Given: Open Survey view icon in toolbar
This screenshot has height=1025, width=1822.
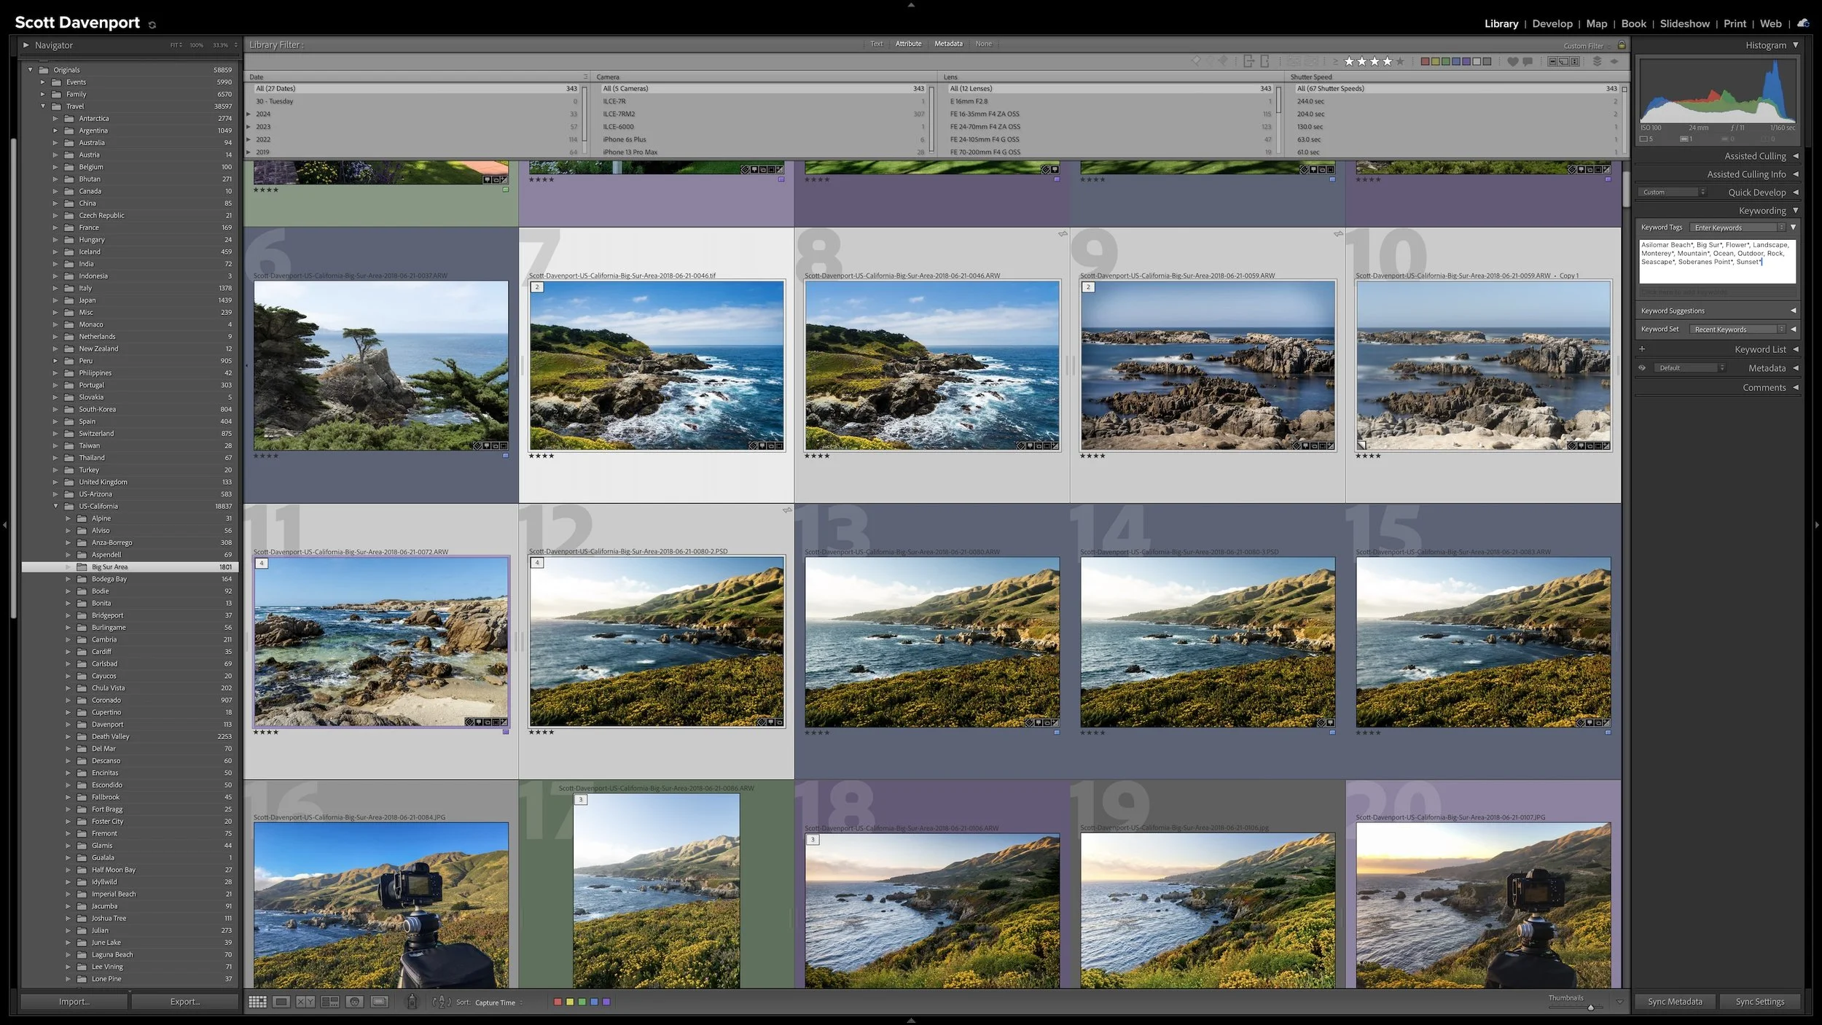Looking at the screenshot, I should tap(330, 1002).
